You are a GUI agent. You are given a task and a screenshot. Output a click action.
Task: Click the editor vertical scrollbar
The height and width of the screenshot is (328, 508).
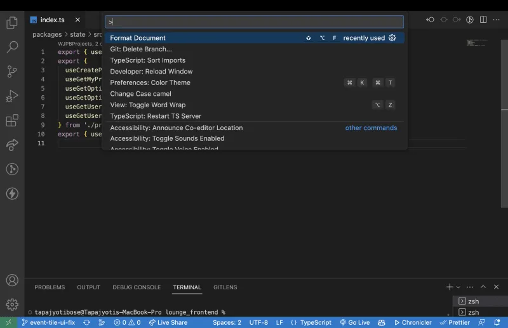504,123
